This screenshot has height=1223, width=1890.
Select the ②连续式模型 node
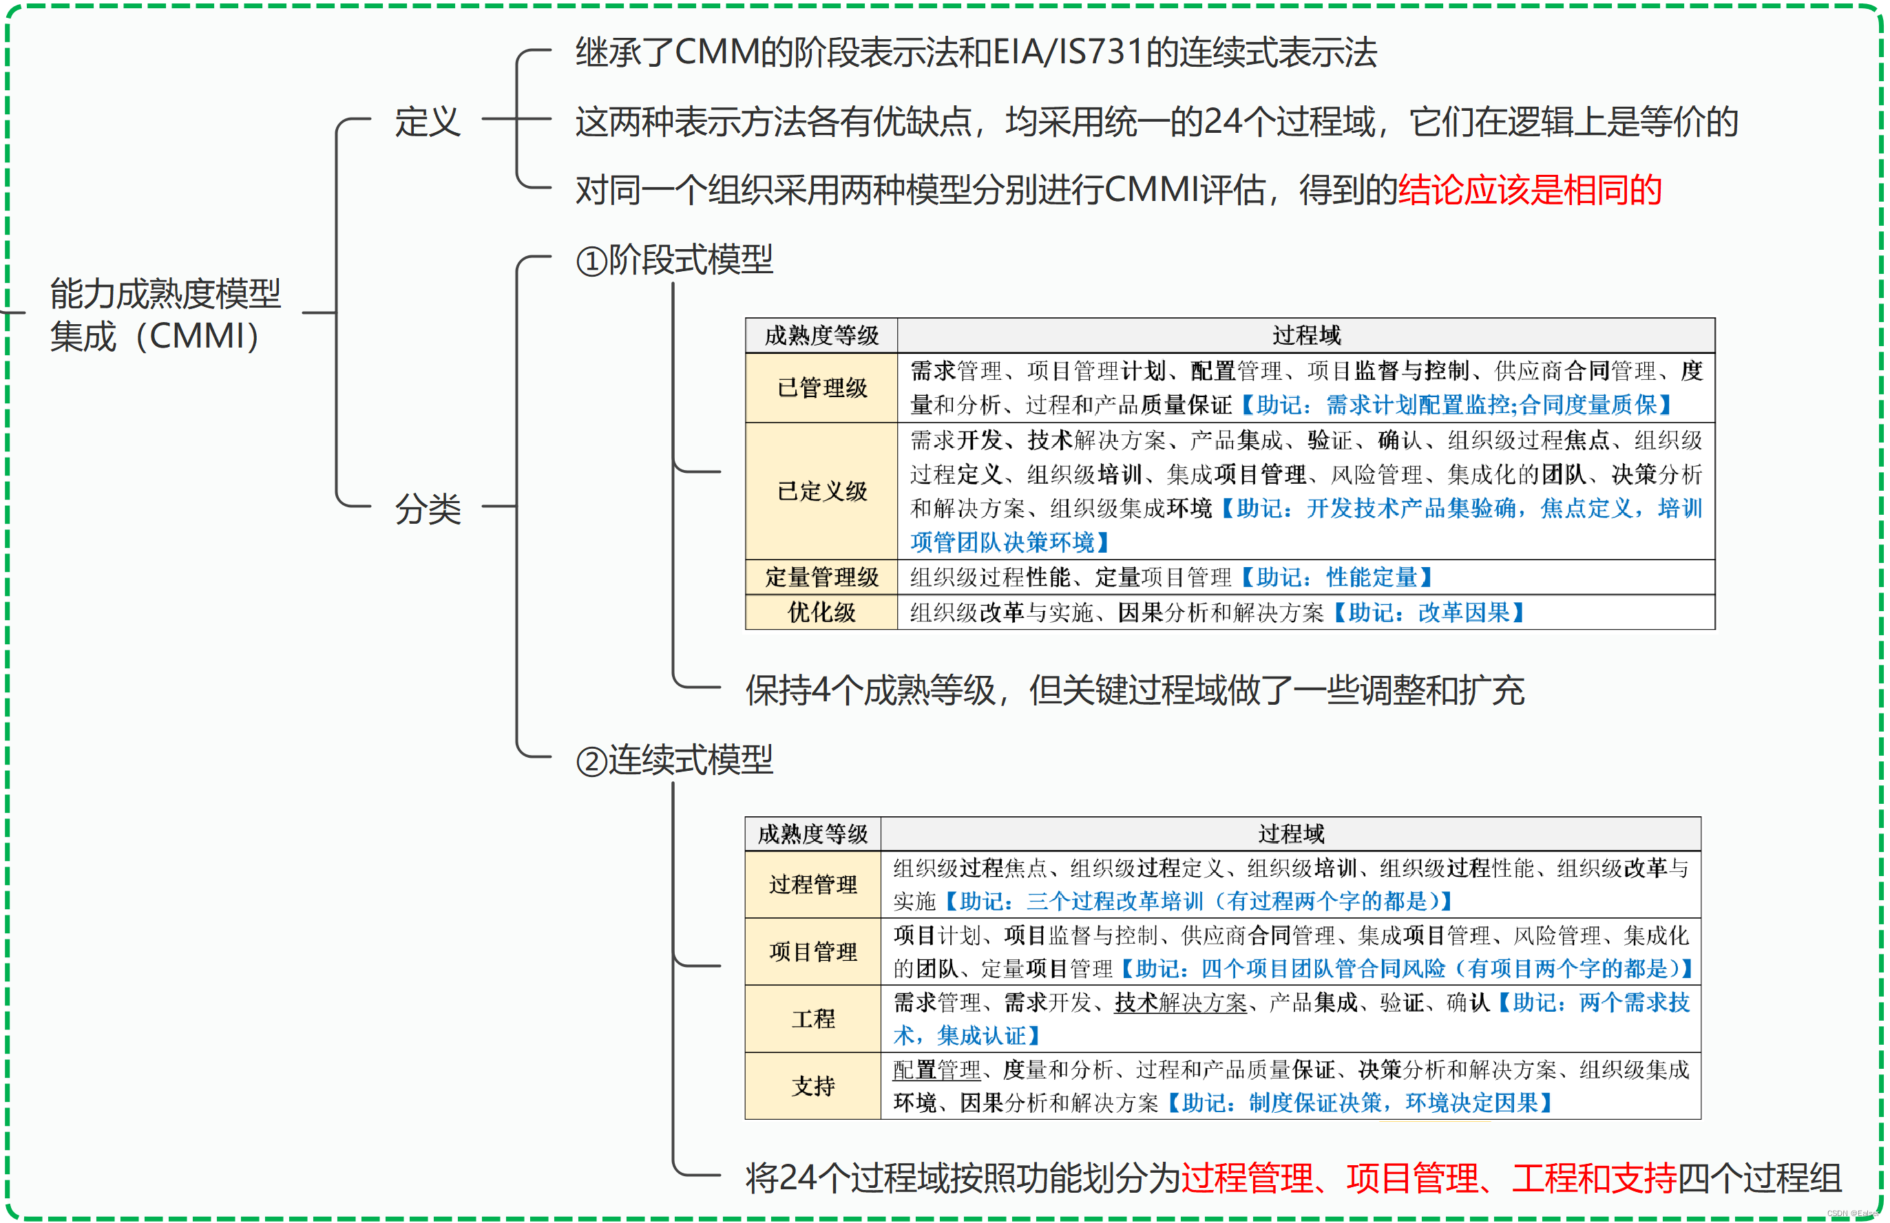(674, 761)
